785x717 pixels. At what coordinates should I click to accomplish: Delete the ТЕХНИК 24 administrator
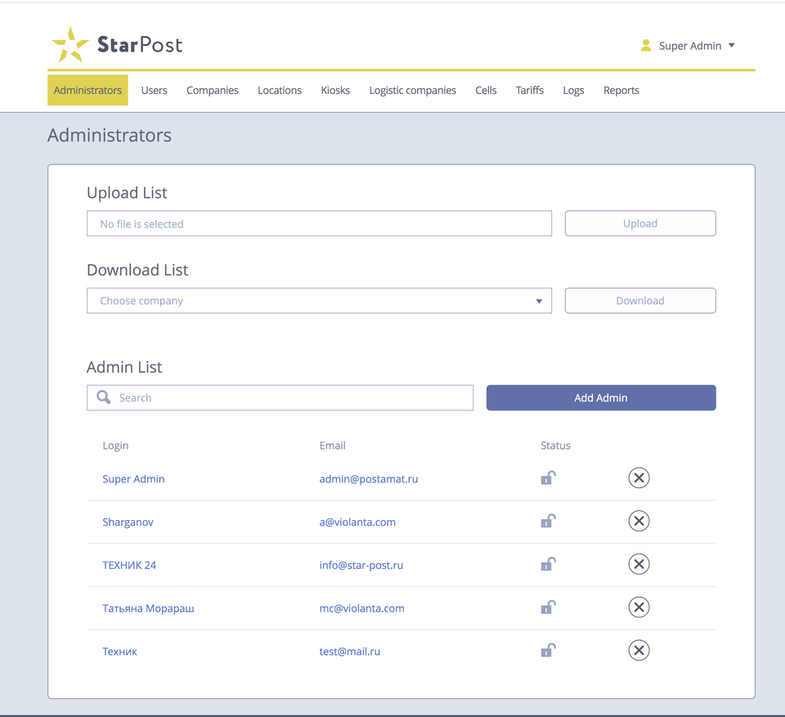tap(639, 564)
